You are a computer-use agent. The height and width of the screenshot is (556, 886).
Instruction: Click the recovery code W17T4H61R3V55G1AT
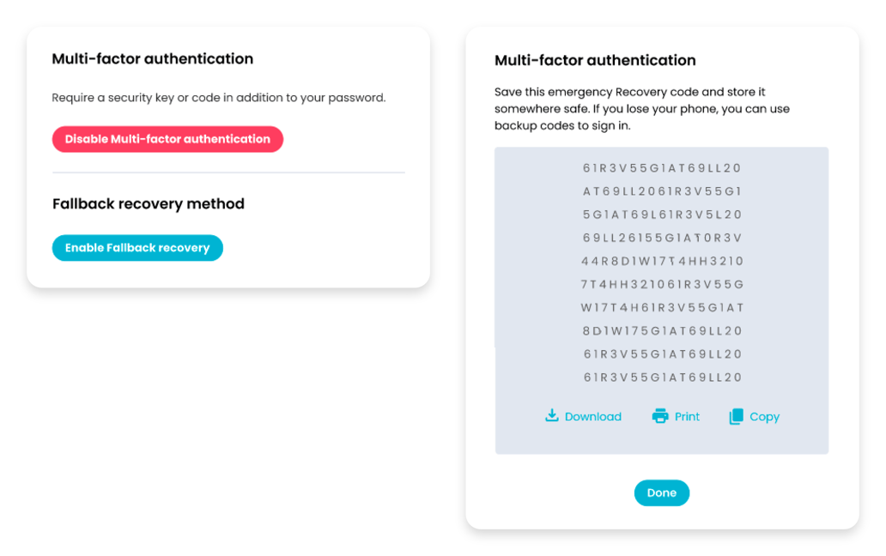tap(661, 307)
